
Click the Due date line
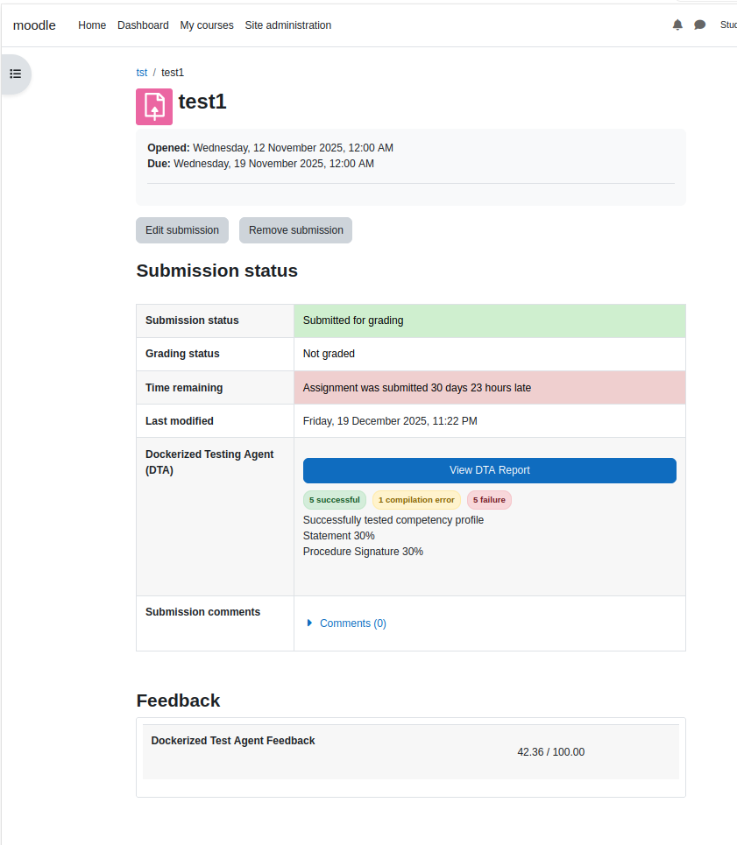(260, 163)
